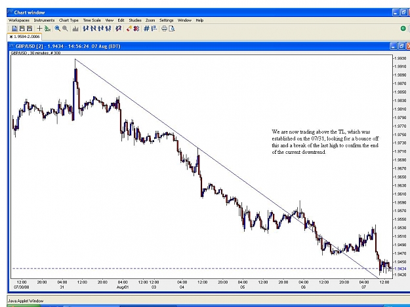Open the Chart Type menu
Image resolution: width=410 pixels, height=307 pixels.
point(68,20)
